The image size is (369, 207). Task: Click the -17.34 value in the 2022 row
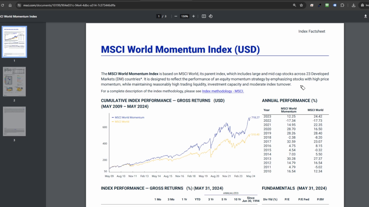[x=291, y=121]
